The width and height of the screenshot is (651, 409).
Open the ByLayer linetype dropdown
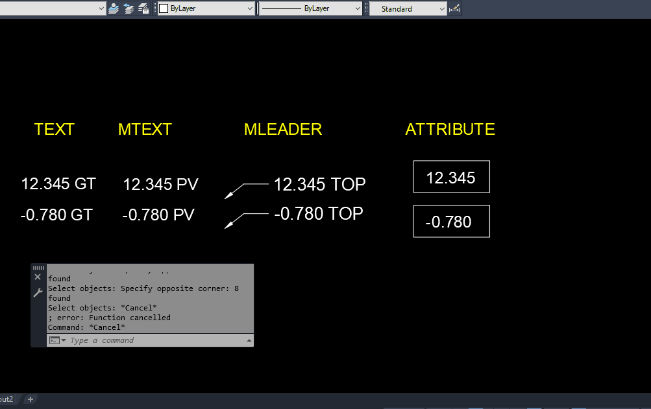310,8
